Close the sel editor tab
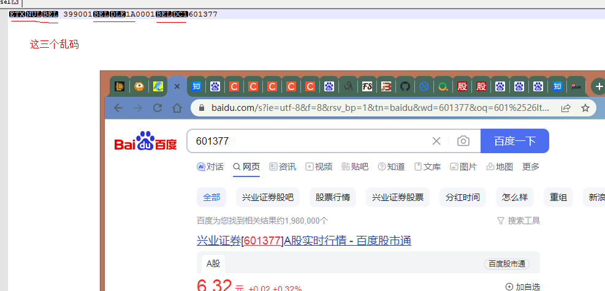 pos(15,2)
